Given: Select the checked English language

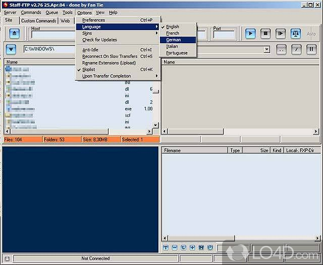Looking at the screenshot, I should (x=173, y=27).
